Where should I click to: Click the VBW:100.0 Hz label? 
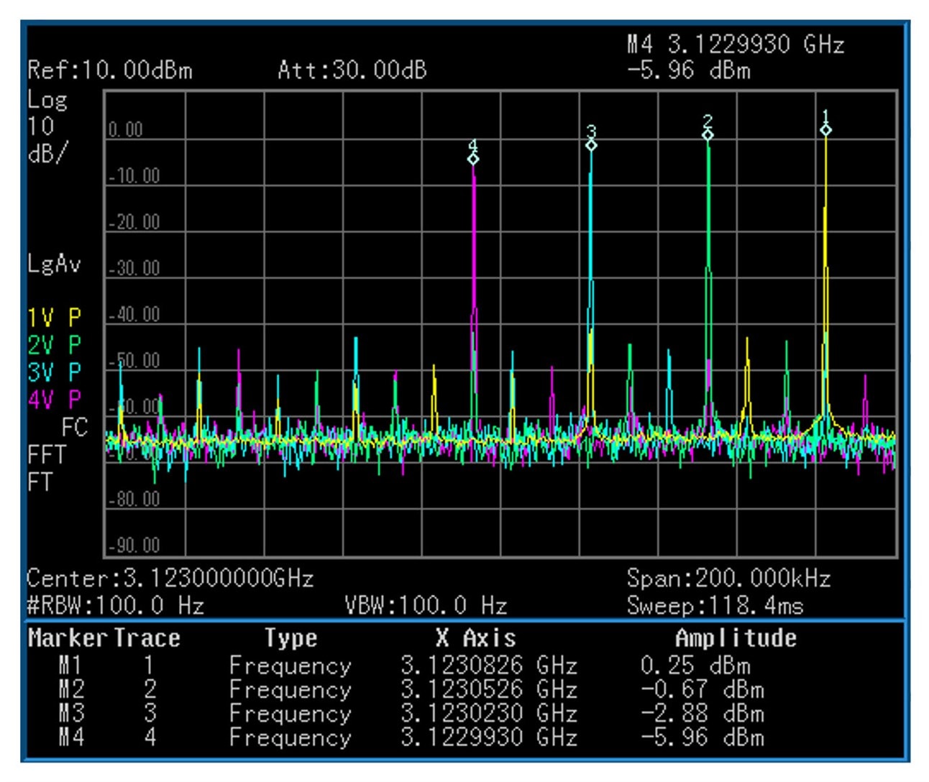tap(426, 605)
